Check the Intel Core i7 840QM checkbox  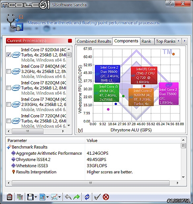[x=8, y=71]
